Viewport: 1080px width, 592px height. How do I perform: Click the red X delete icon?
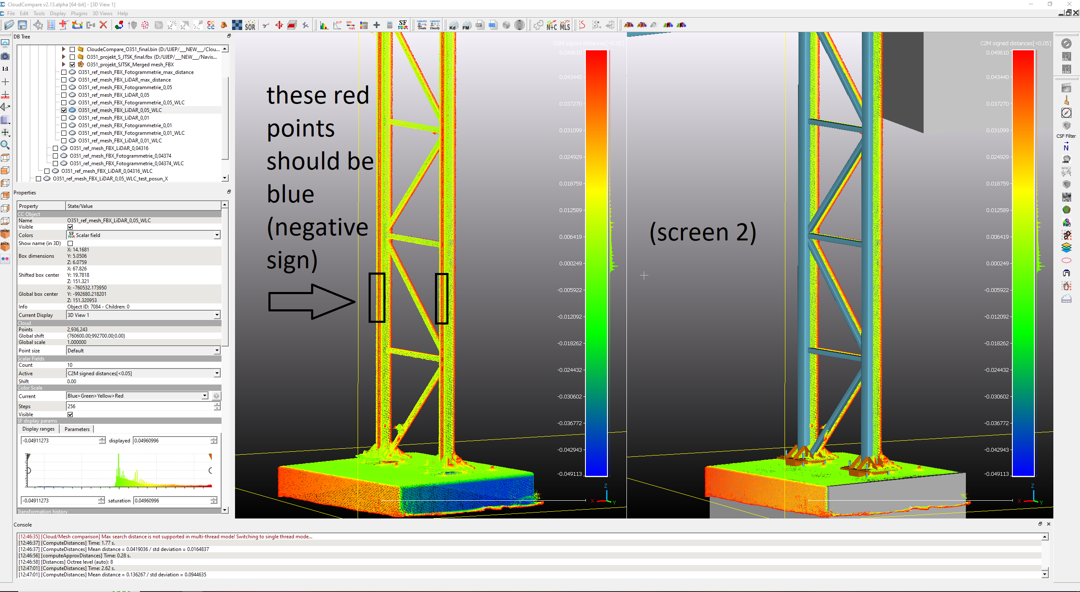[103, 25]
